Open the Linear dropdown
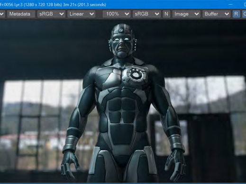 (x=82, y=14)
